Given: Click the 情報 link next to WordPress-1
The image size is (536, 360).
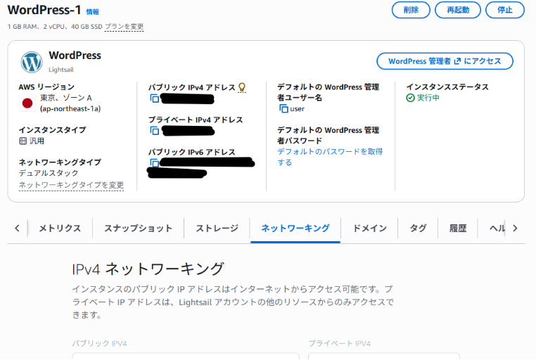Looking at the screenshot, I should click(92, 12).
